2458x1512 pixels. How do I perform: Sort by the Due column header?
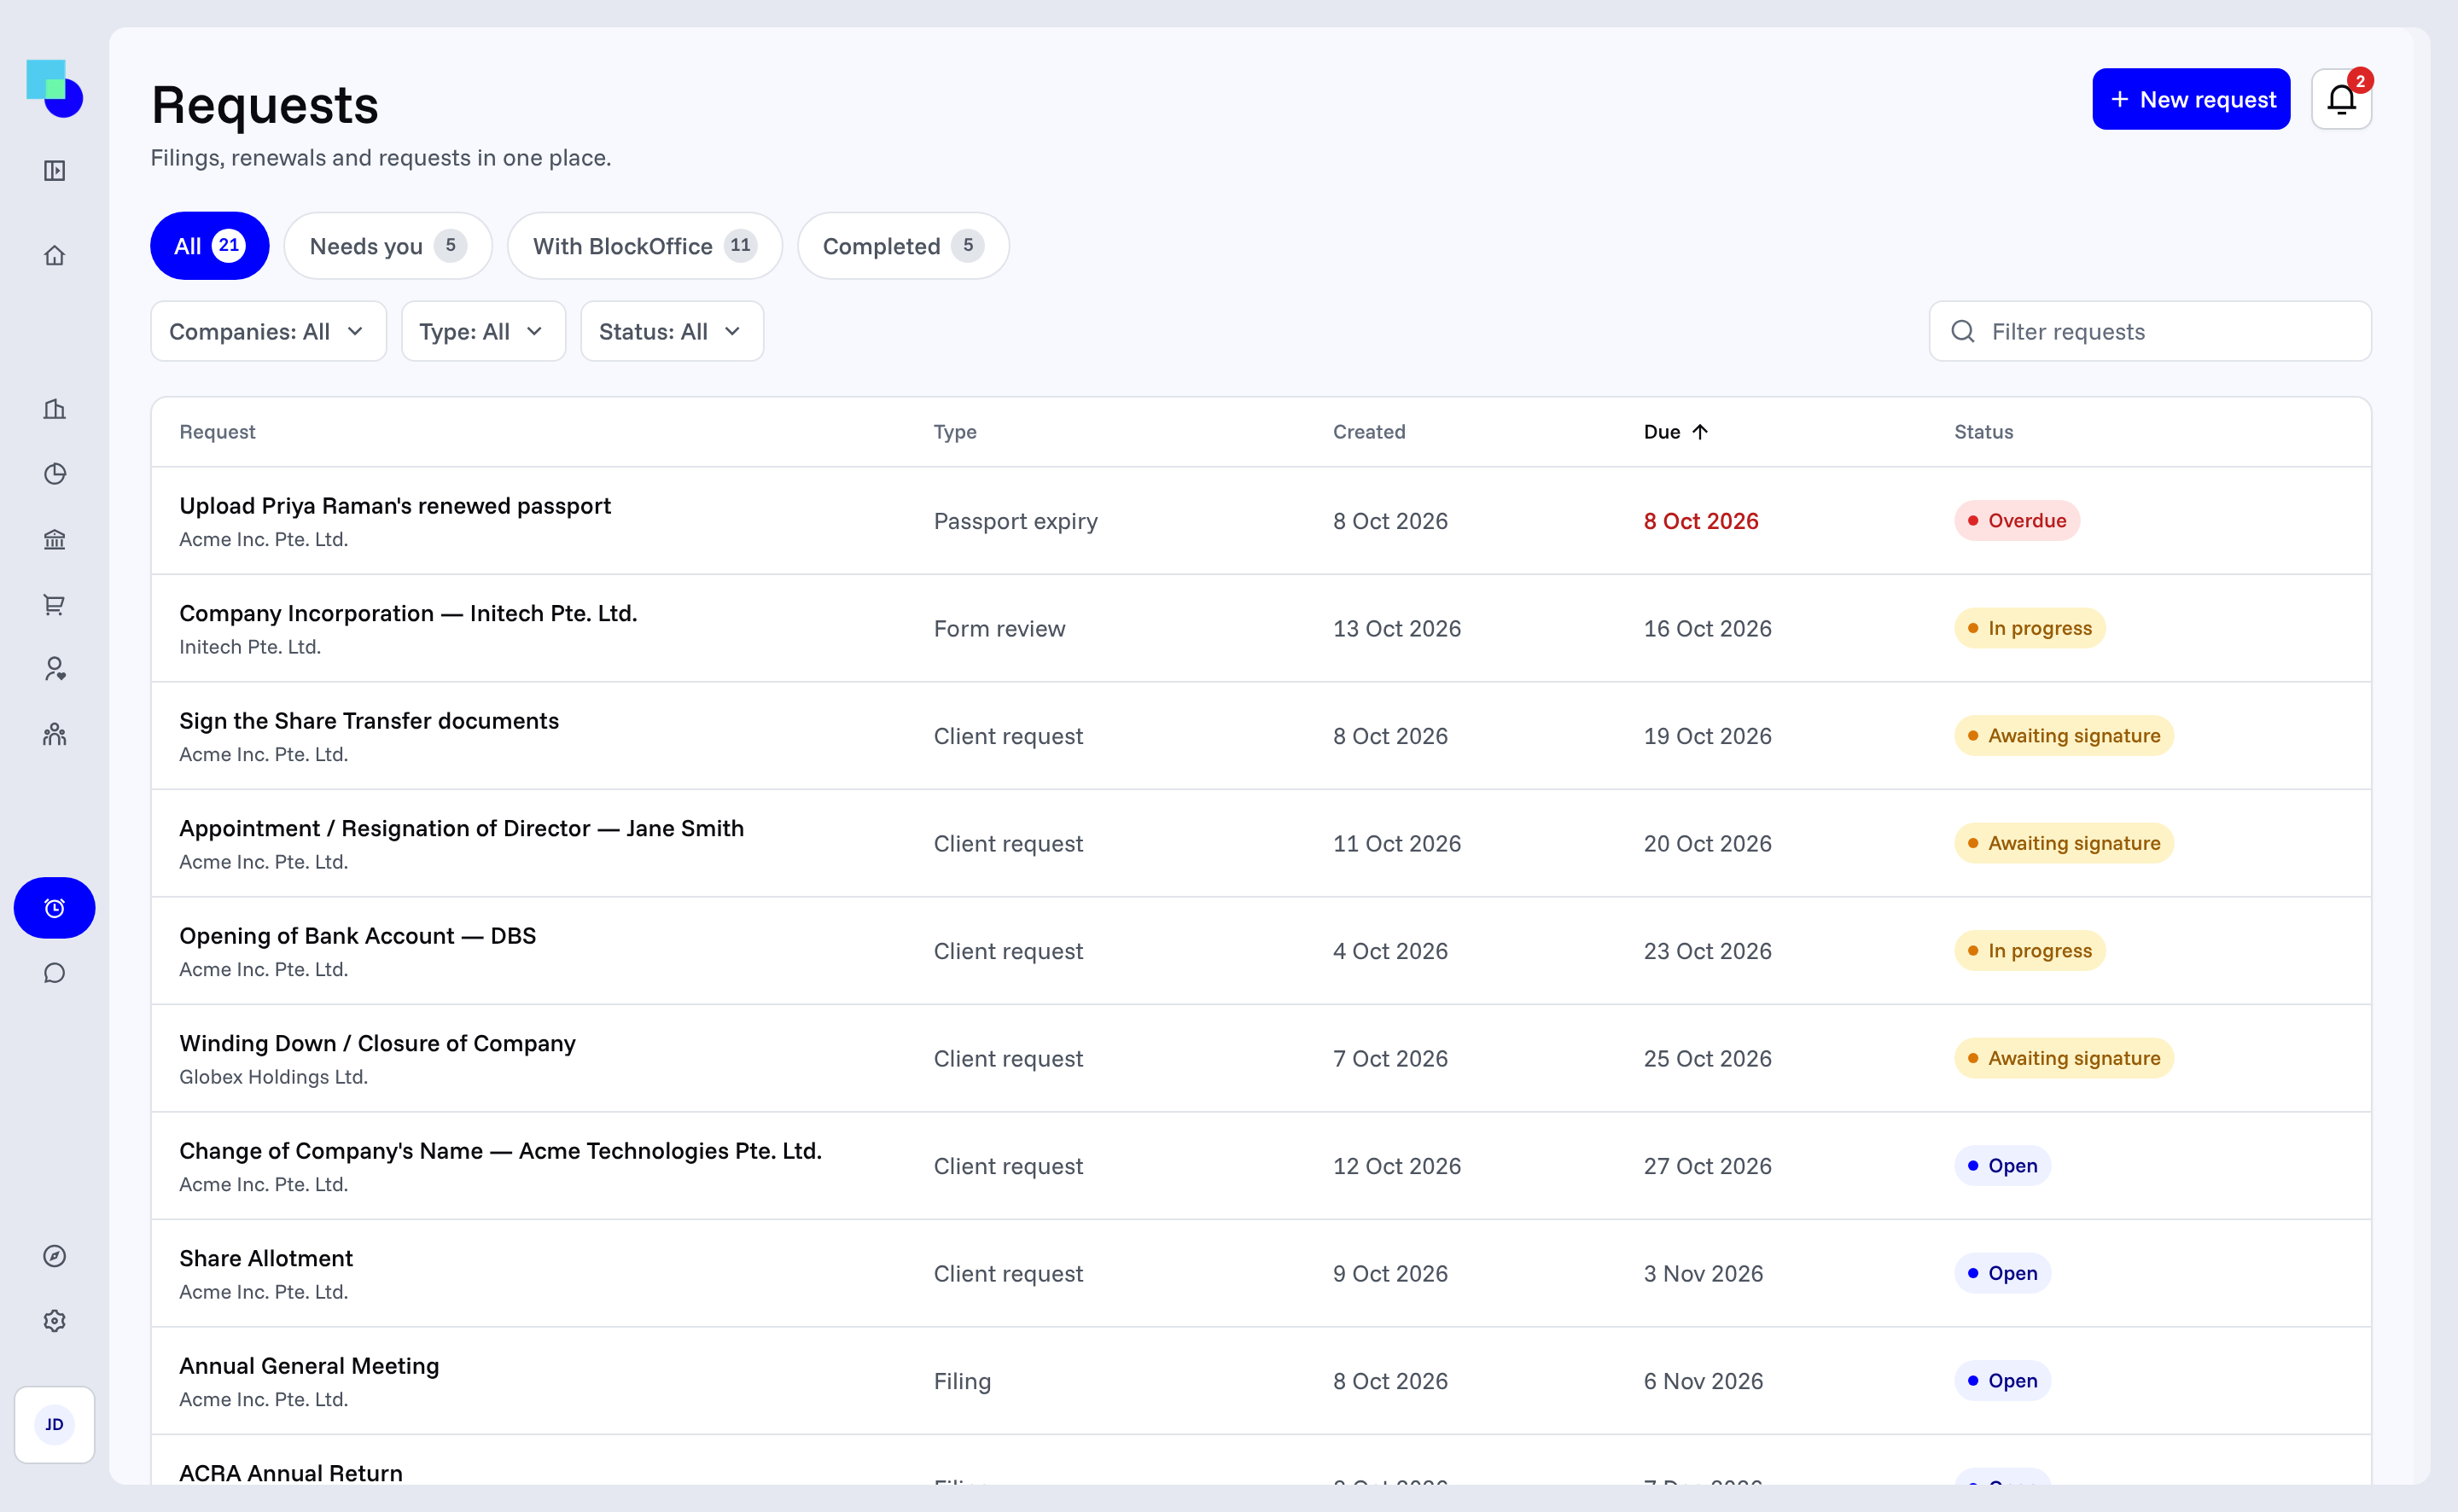tap(1676, 432)
